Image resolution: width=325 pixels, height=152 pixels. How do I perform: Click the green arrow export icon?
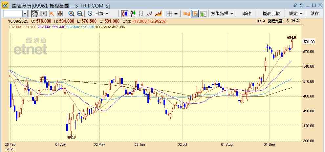click(203, 14)
